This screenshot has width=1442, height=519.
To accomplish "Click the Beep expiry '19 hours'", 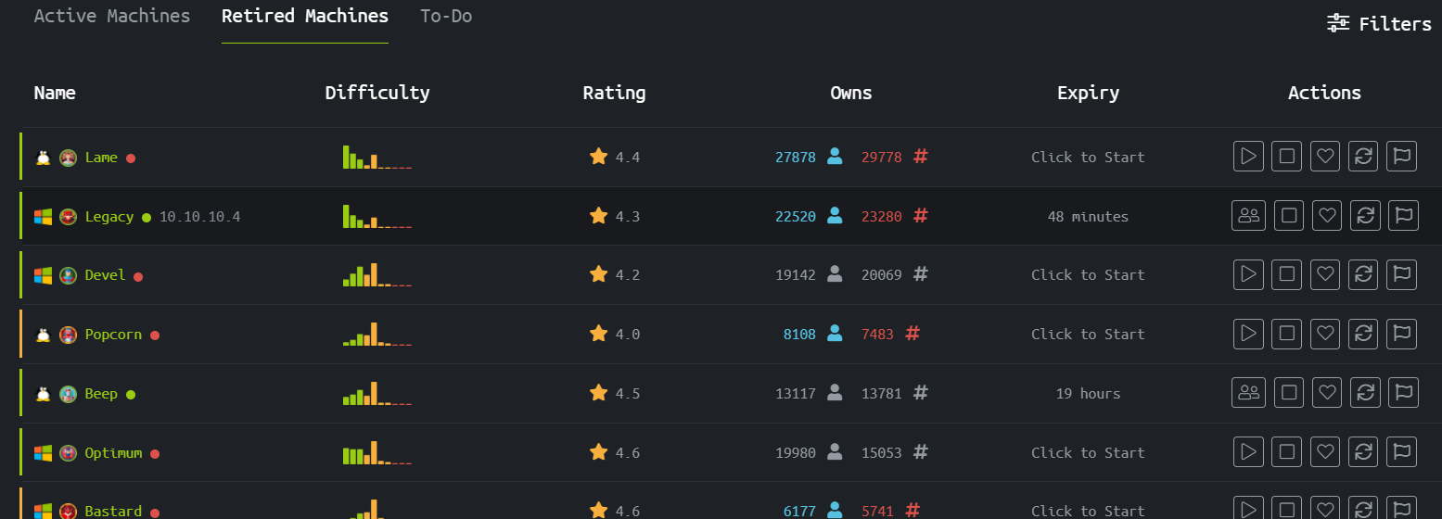I will pos(1088,394).
